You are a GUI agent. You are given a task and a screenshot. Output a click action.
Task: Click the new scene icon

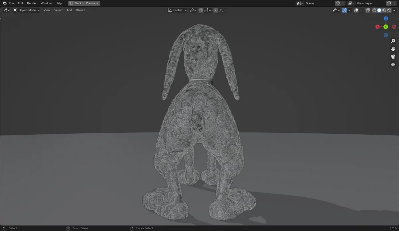338,3
